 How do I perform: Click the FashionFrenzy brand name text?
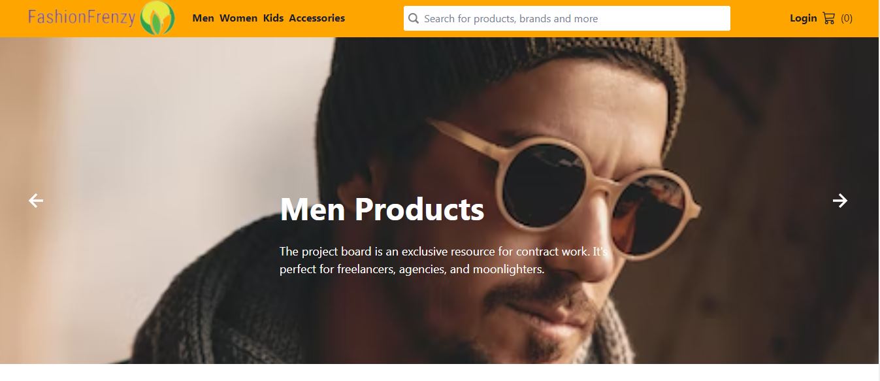[x=82, y=18]
